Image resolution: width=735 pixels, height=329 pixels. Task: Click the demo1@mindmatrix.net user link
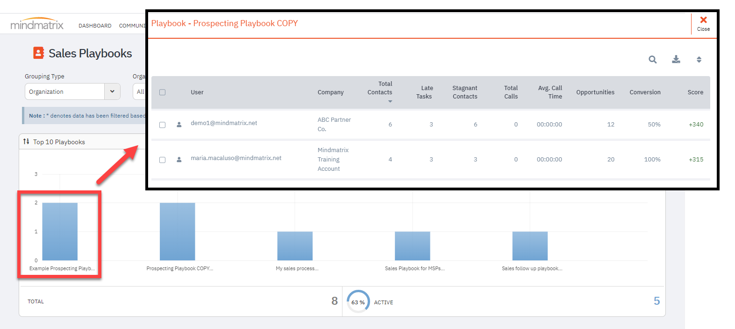(224, 123)
